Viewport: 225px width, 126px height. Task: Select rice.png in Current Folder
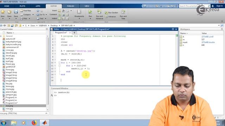[9, 106]
